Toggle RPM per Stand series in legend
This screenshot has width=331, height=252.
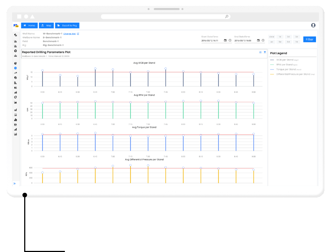click(x=284, y=65)
